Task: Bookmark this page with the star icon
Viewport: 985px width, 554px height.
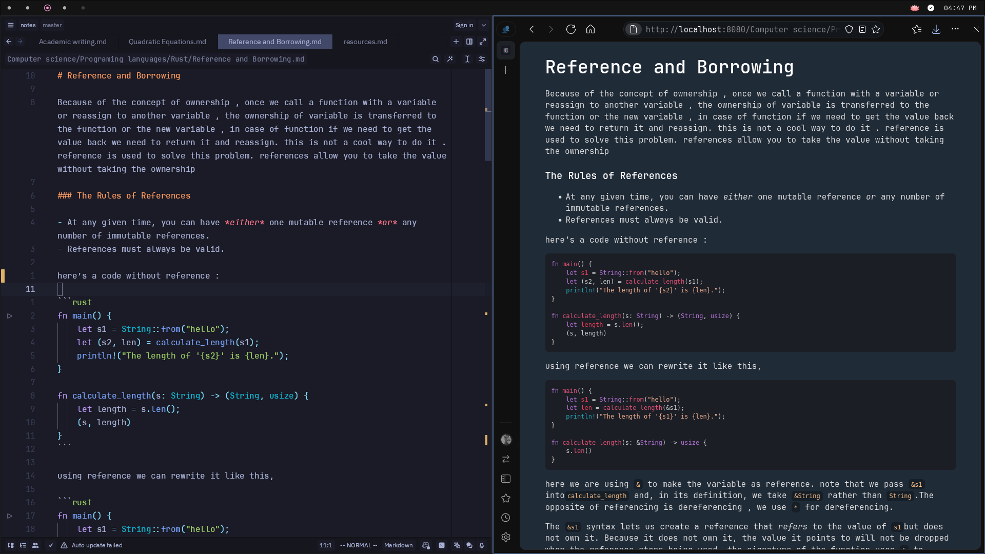Action: click(x=876, y=29)
